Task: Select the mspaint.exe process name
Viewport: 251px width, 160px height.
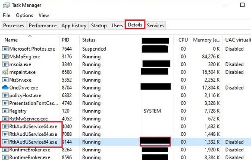Action: 22,72
